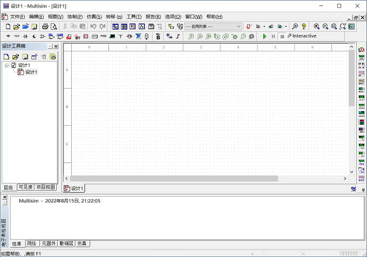Place a MISC component
Image resolution: width=367 pixels, height=257 pixels.
tap(103, 36)
